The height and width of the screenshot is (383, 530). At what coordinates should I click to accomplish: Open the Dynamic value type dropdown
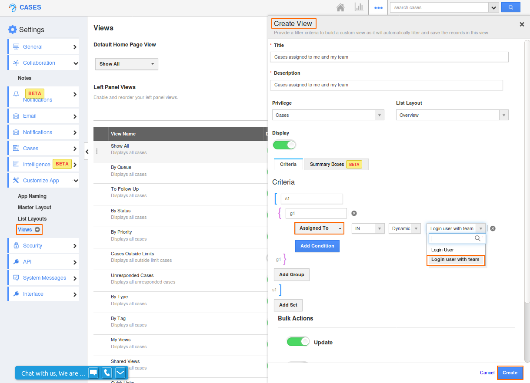pos(404,228)
